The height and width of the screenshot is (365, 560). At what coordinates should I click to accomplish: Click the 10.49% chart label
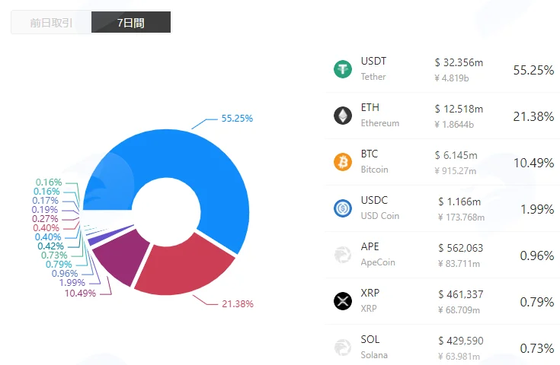(x=80, y=294)
